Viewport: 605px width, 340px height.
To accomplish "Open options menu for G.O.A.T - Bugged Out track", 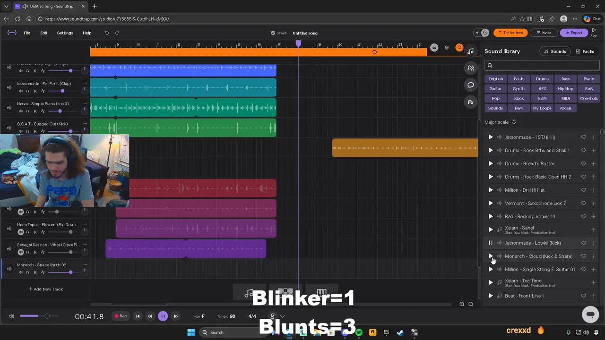I will (x=85, y=124).
